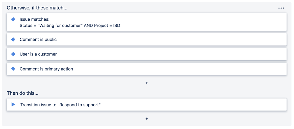The image size is (294, 129).
Task: Click the play arrow icon beside Transition issue
Action: (x=13, y=105)
